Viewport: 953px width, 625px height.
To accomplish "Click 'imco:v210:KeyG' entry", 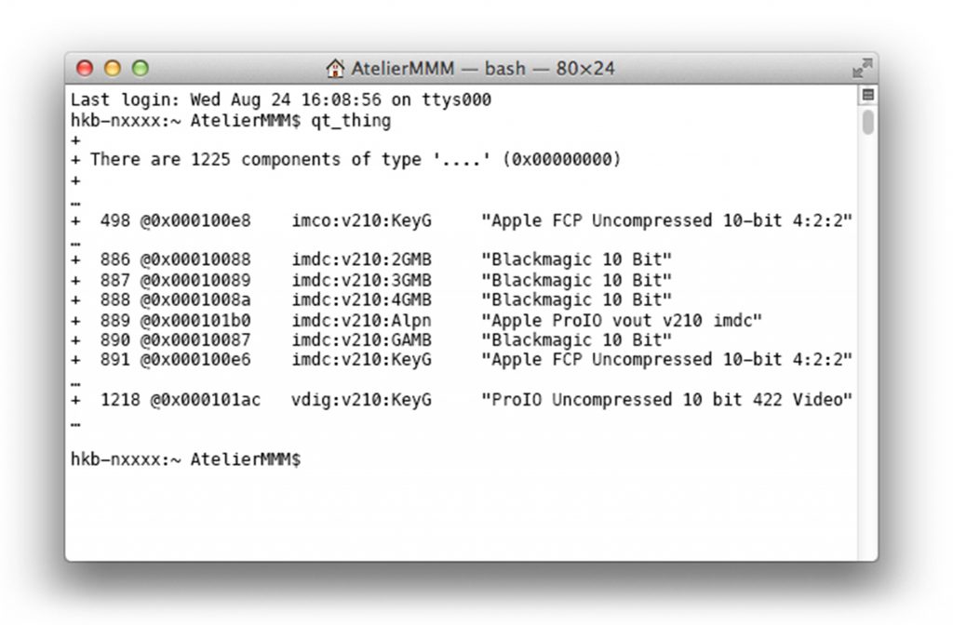I will (362, 220).
